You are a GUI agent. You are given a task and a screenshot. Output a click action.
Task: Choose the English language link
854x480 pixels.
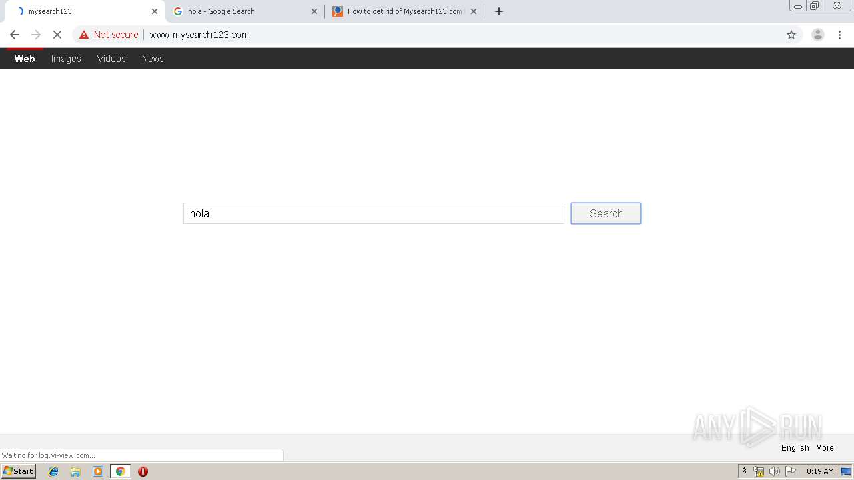pos(795,448)
